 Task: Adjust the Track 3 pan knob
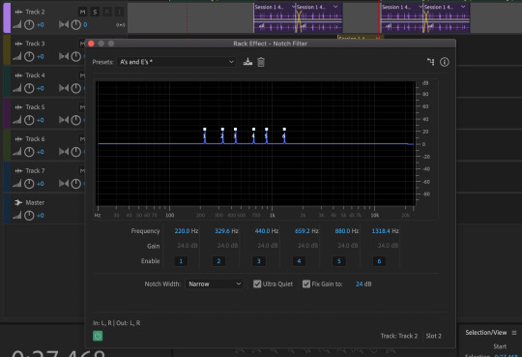(76, 57)
